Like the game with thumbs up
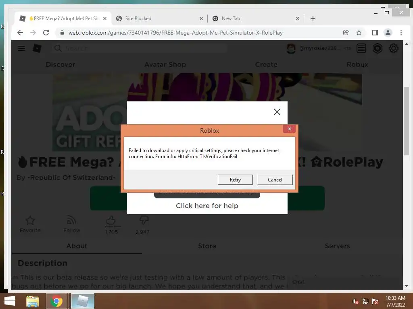Screen dimensions: 413x309 pos(111,220)
